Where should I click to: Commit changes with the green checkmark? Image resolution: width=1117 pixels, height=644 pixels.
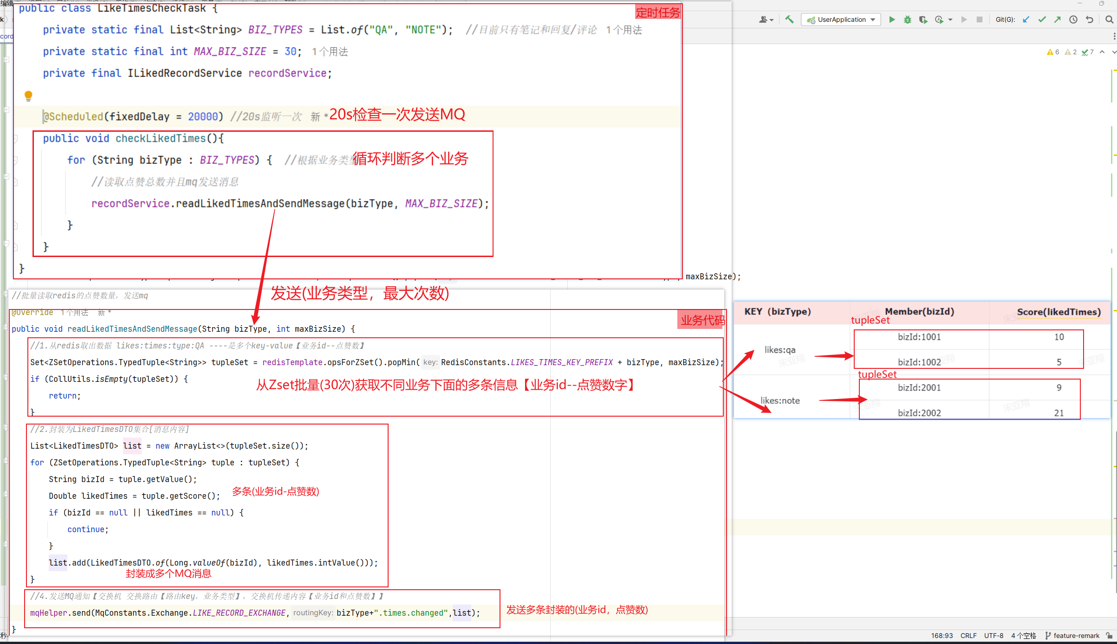coord(1042,19)
